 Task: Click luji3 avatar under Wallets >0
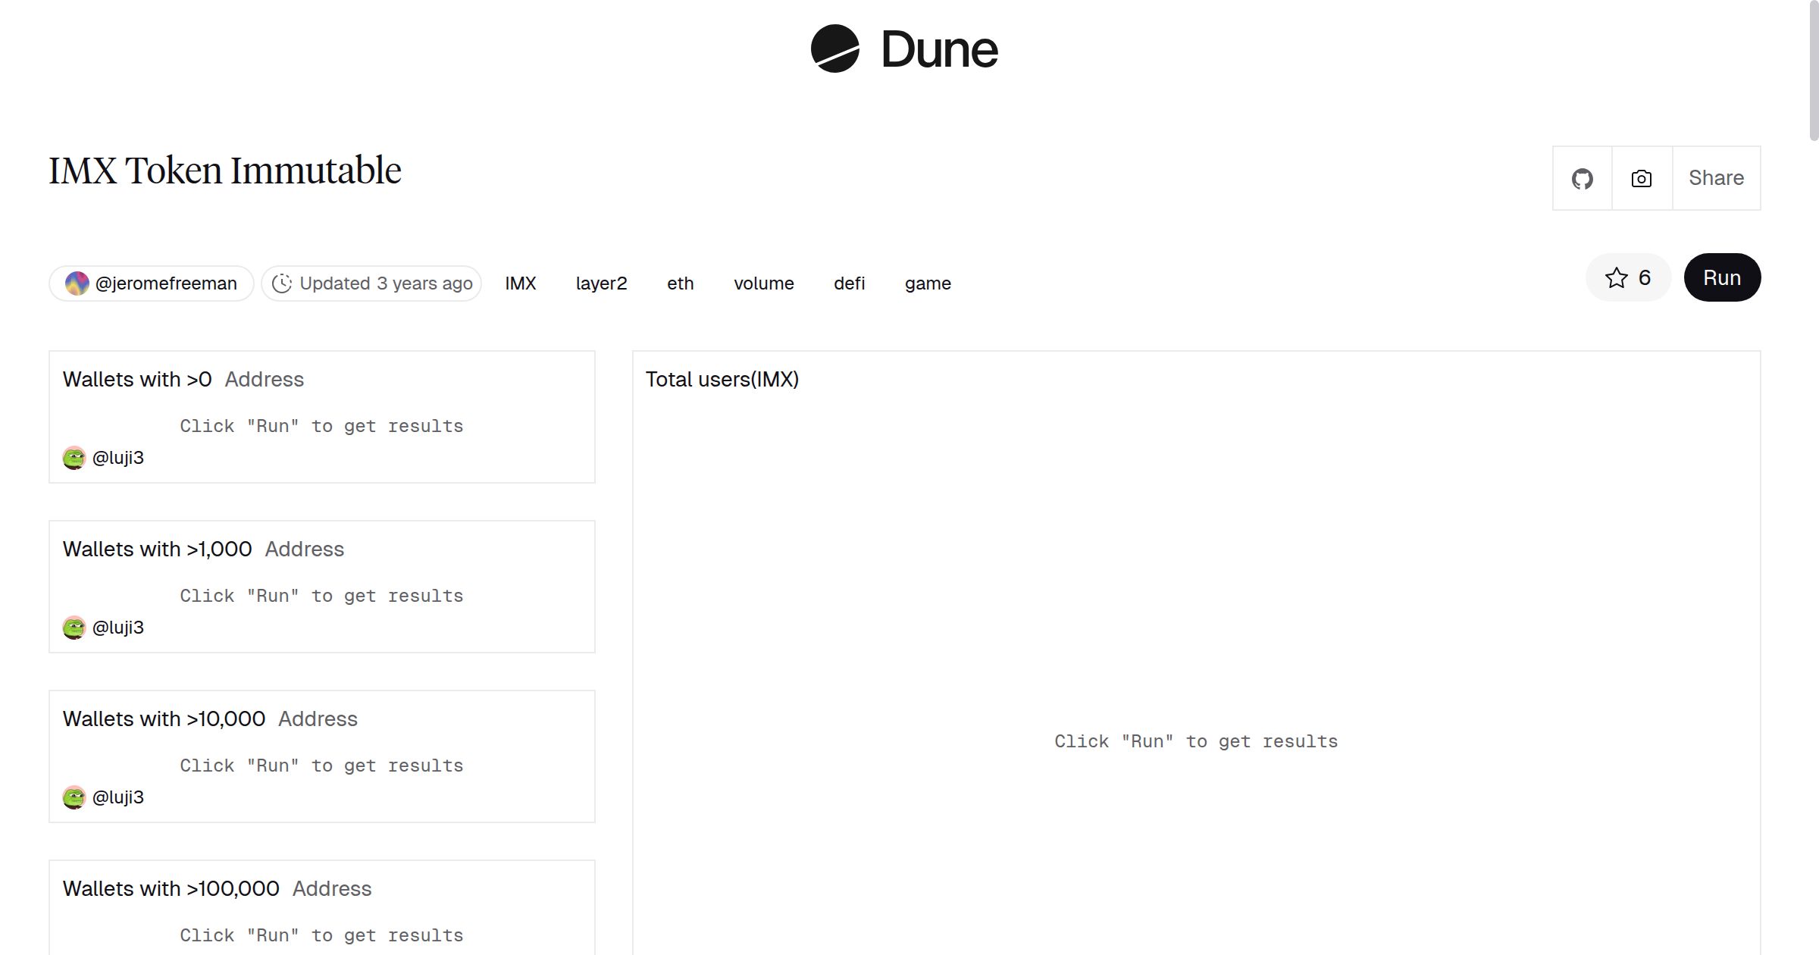pos(74,458)
